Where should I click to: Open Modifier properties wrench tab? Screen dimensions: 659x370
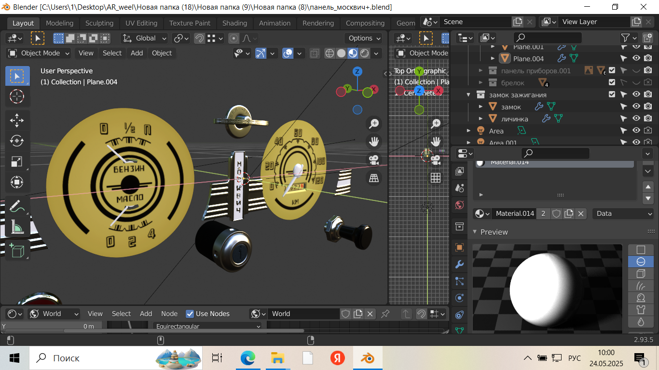pyautogui.click(x=459, y=264)
